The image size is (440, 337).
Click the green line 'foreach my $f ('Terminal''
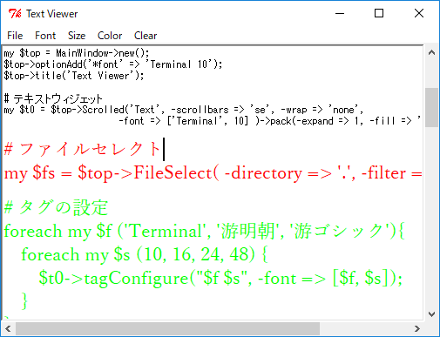click(204, 231)
